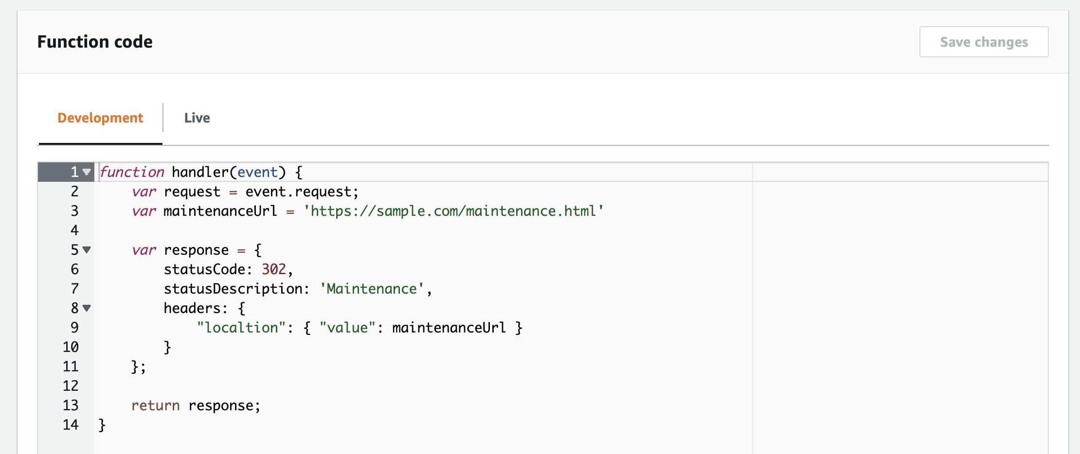Click the var keyword on line 2
Screen dimensions: 1080x454
(x=144, y=192)
